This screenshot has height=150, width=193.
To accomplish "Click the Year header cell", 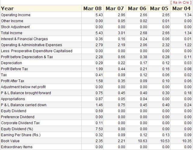I will [7, 8].
